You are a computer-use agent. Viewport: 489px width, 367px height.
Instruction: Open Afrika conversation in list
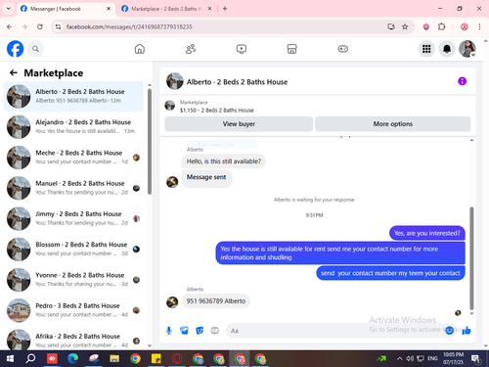pyautogui.click(x=73, y=340)
